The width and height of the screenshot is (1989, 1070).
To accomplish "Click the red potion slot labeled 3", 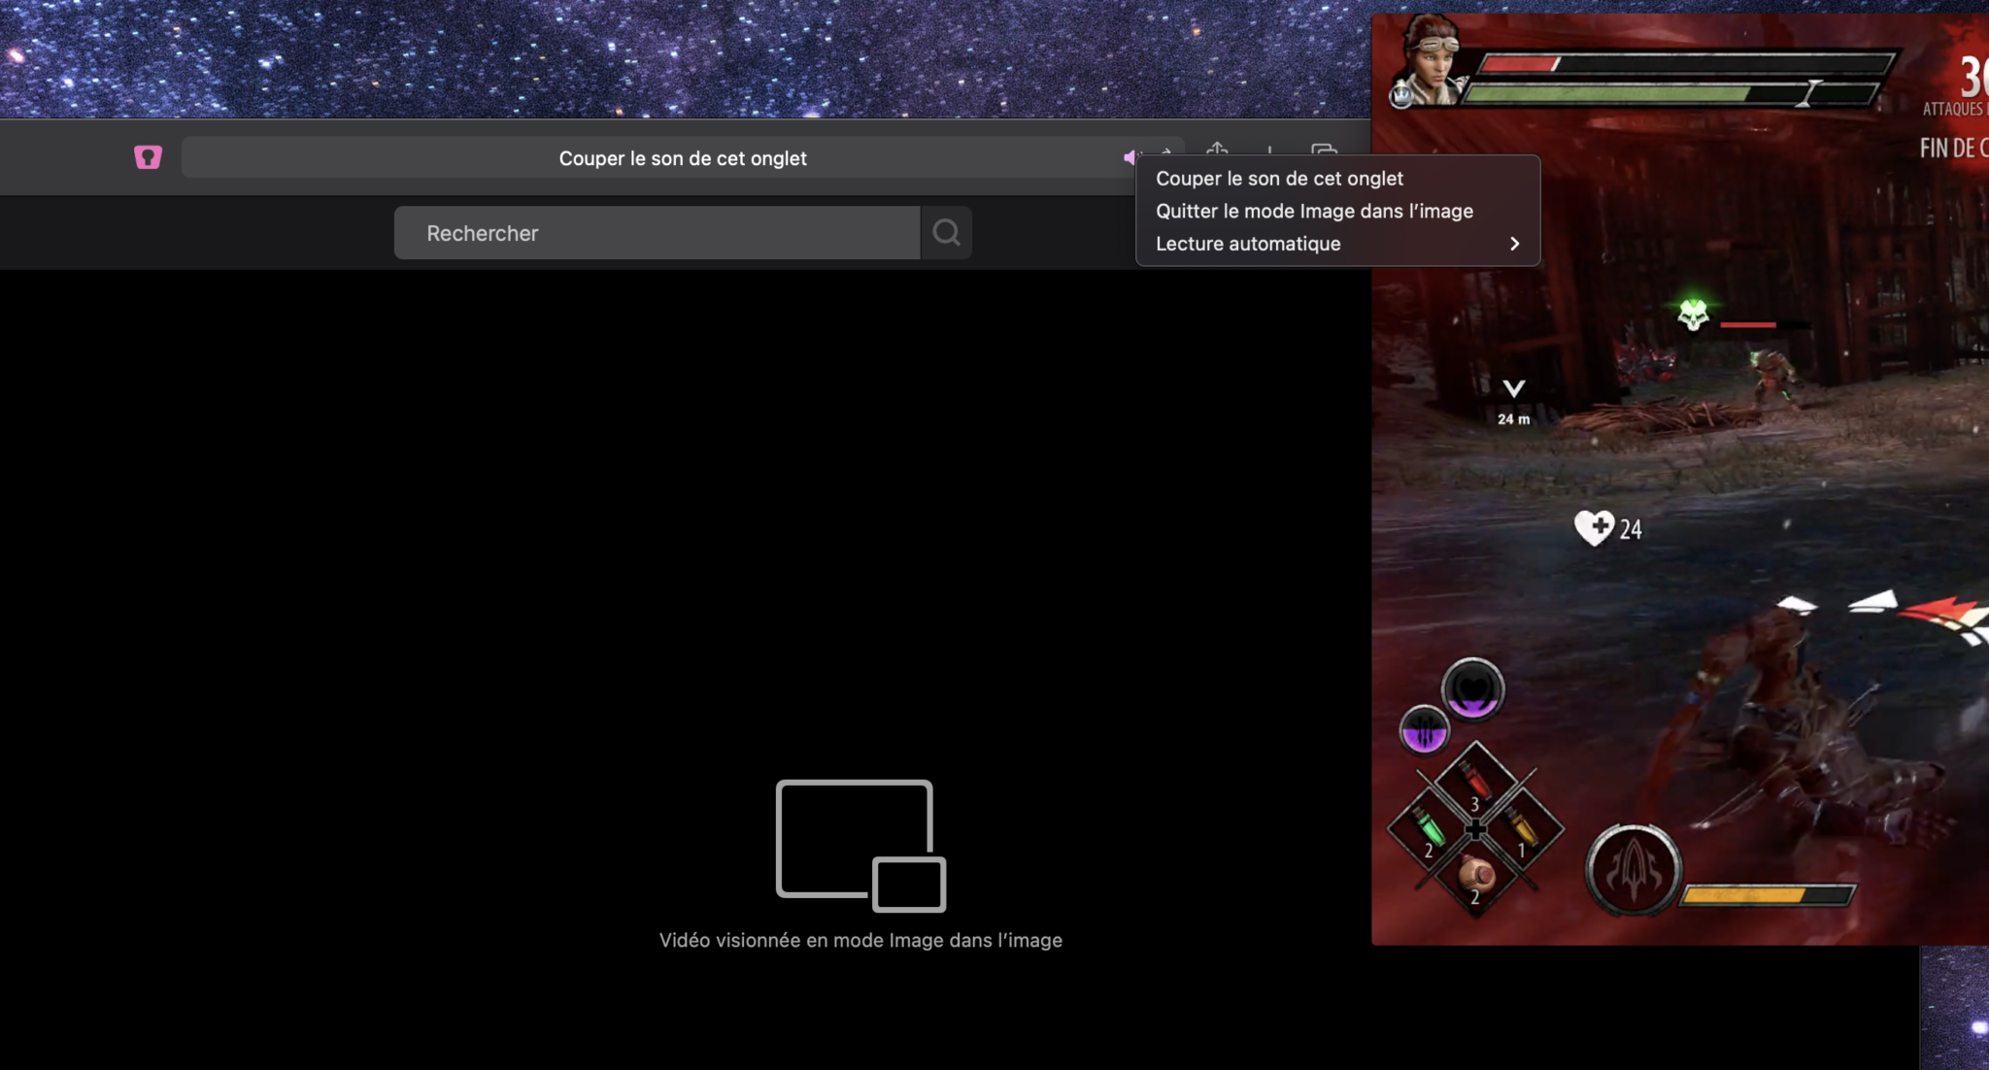I will (x=1474, y=783).
